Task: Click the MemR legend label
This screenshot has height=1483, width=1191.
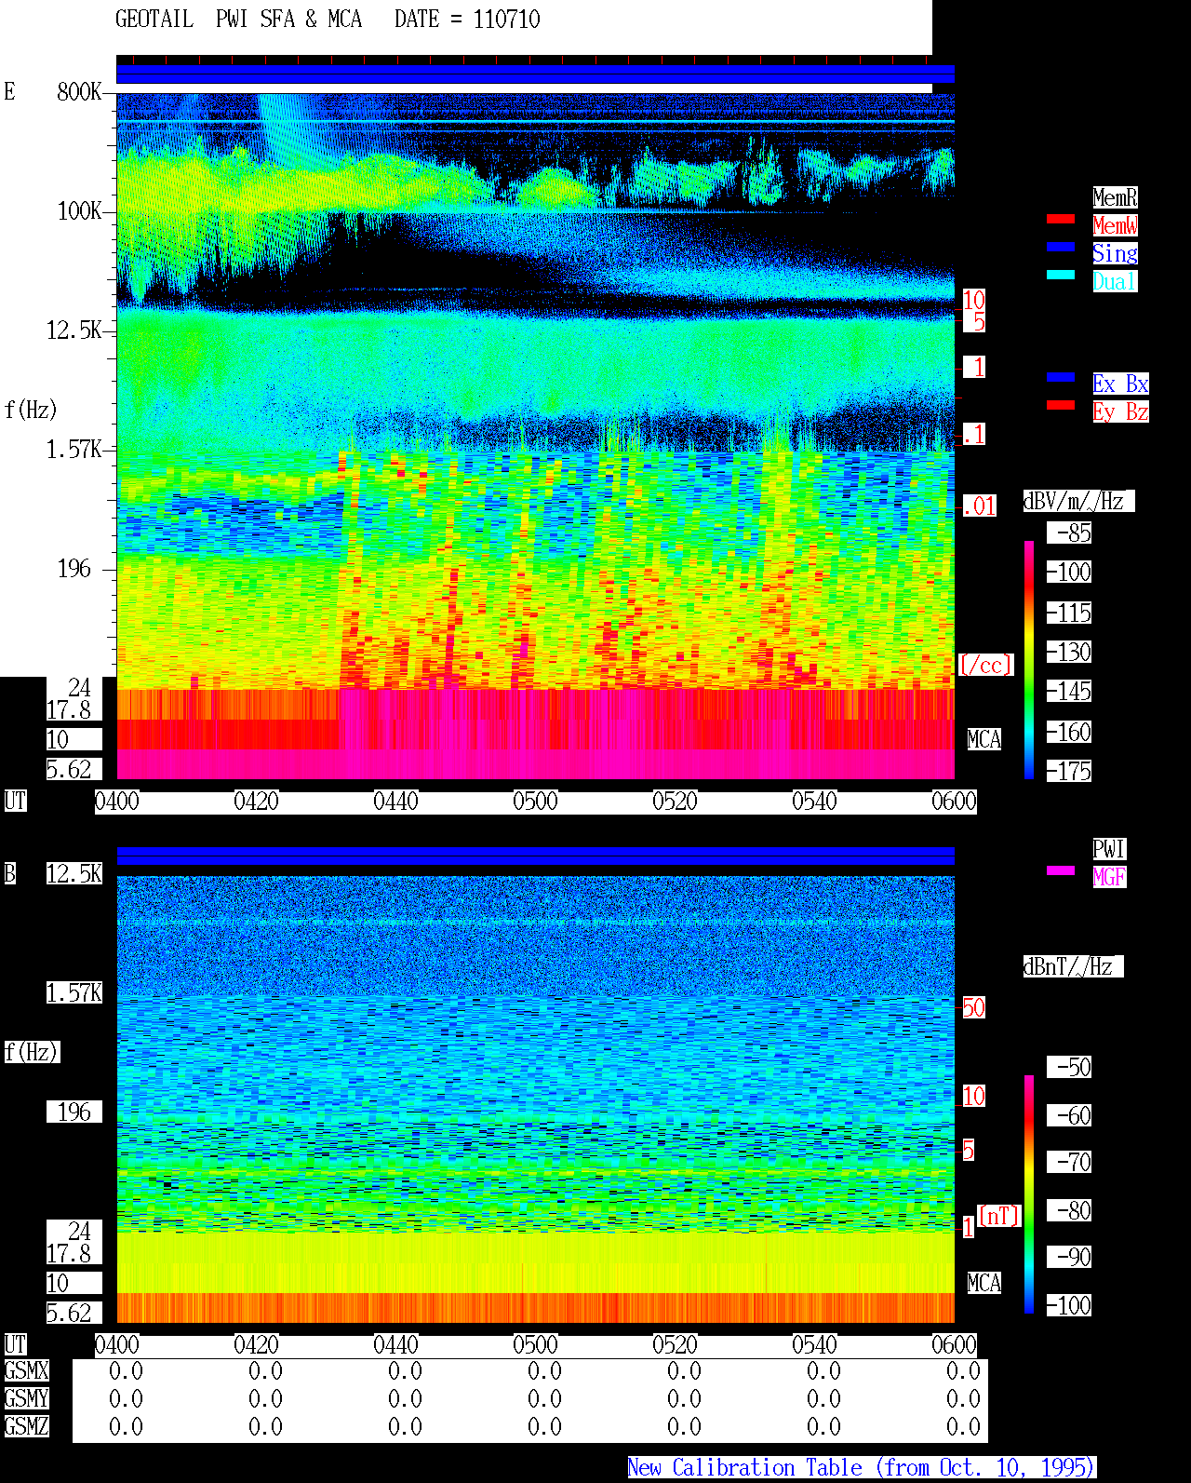Action: (x=1115, y=197)
